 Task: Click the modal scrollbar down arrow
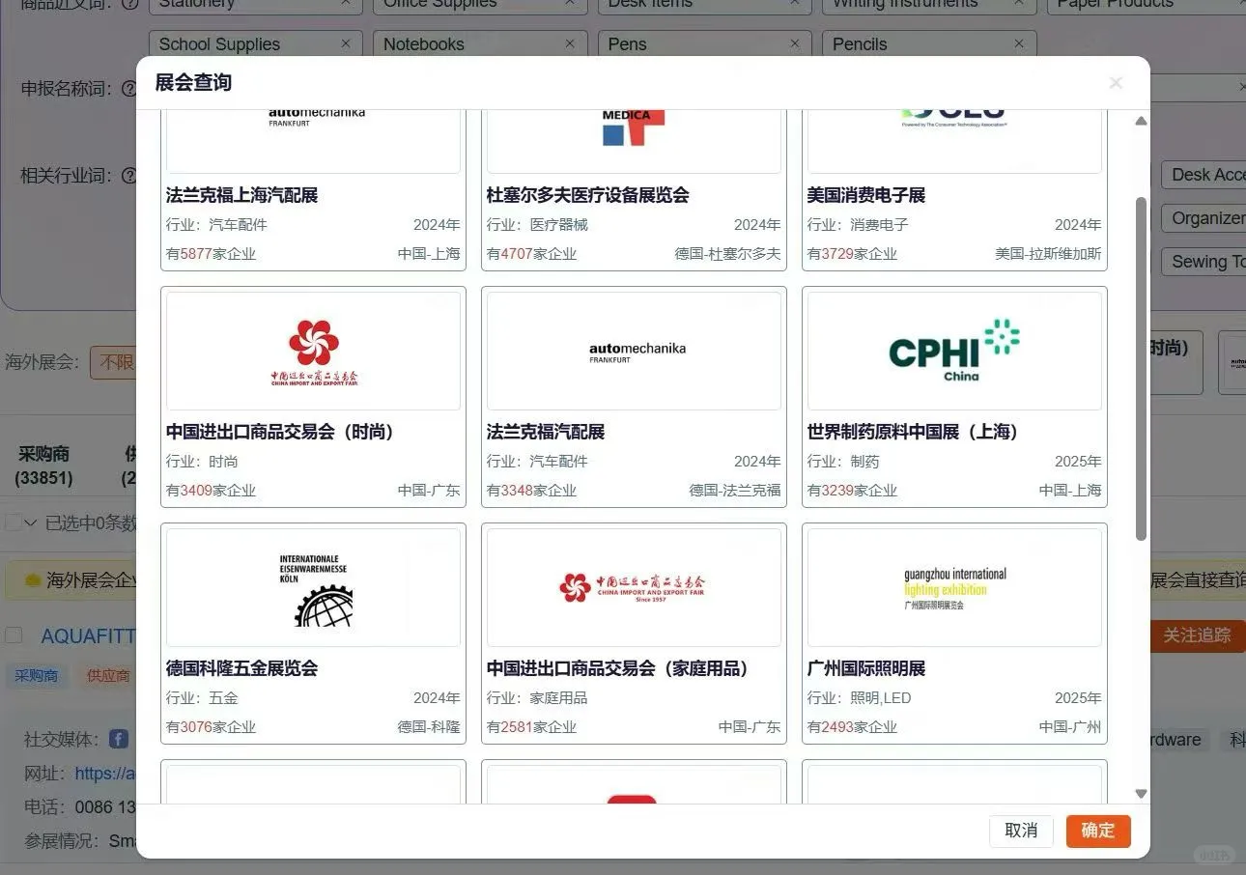pos(1141,793)
